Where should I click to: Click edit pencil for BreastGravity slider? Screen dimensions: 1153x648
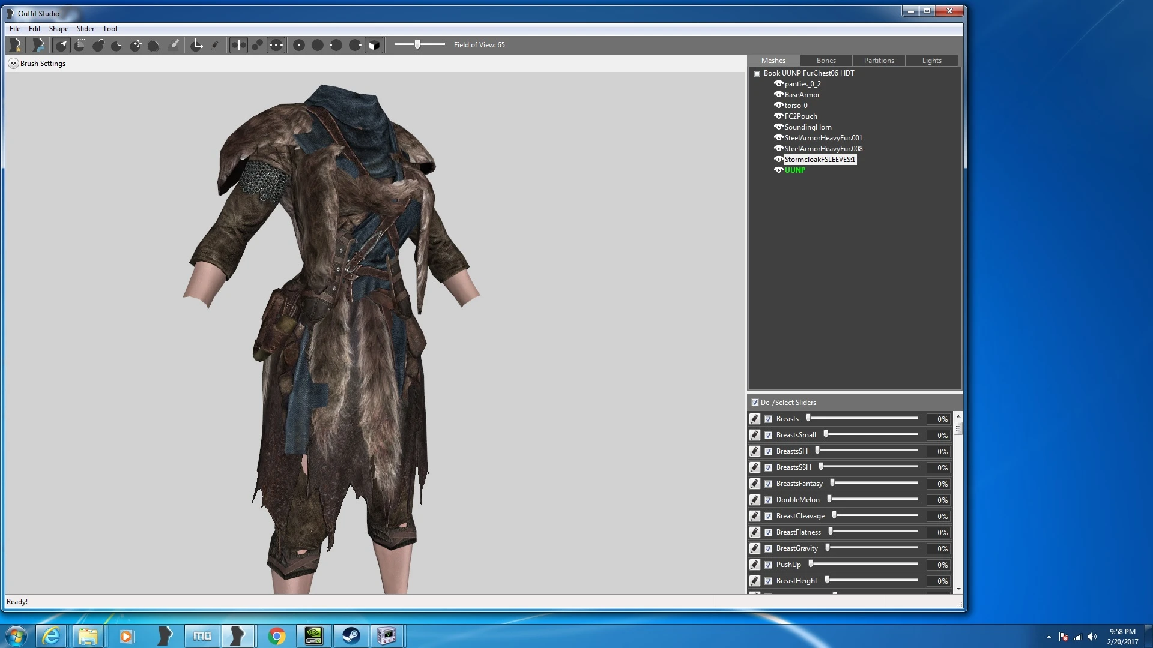pyautogui.click(x=755, y=548)
